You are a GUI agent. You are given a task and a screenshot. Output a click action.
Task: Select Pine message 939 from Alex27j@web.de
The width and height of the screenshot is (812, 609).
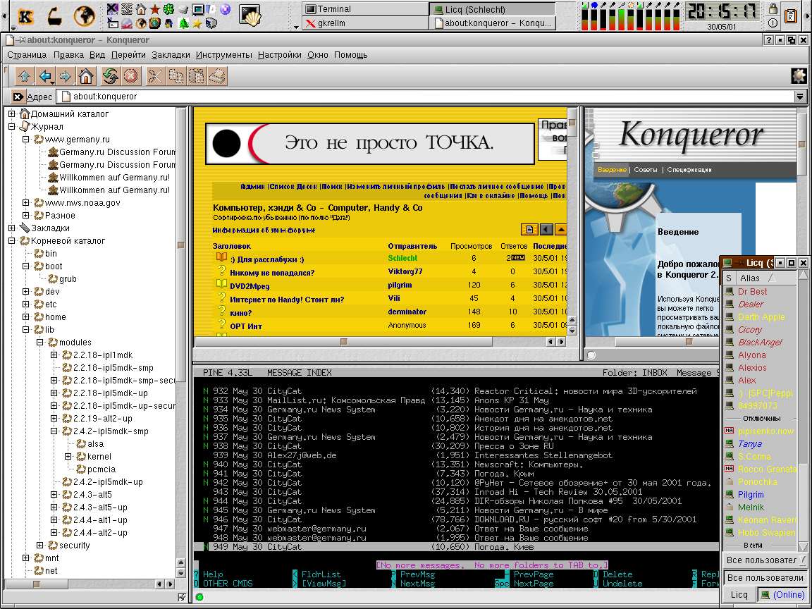[x=456, y=455]
